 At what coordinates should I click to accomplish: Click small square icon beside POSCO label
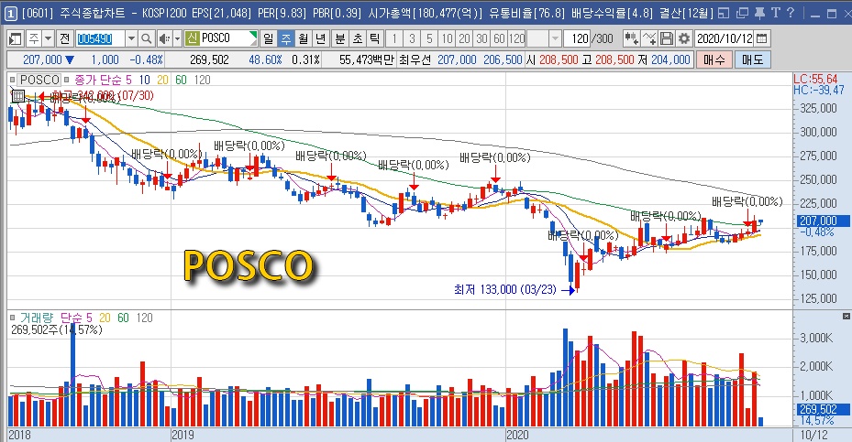click(13, 80)
